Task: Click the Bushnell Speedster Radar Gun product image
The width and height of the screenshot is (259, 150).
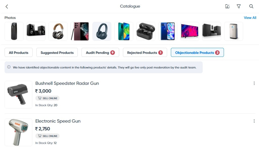Action: [18, 95]
